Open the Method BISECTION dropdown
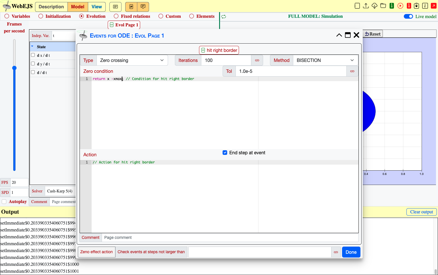438x275 pixels. pos(325,61)
